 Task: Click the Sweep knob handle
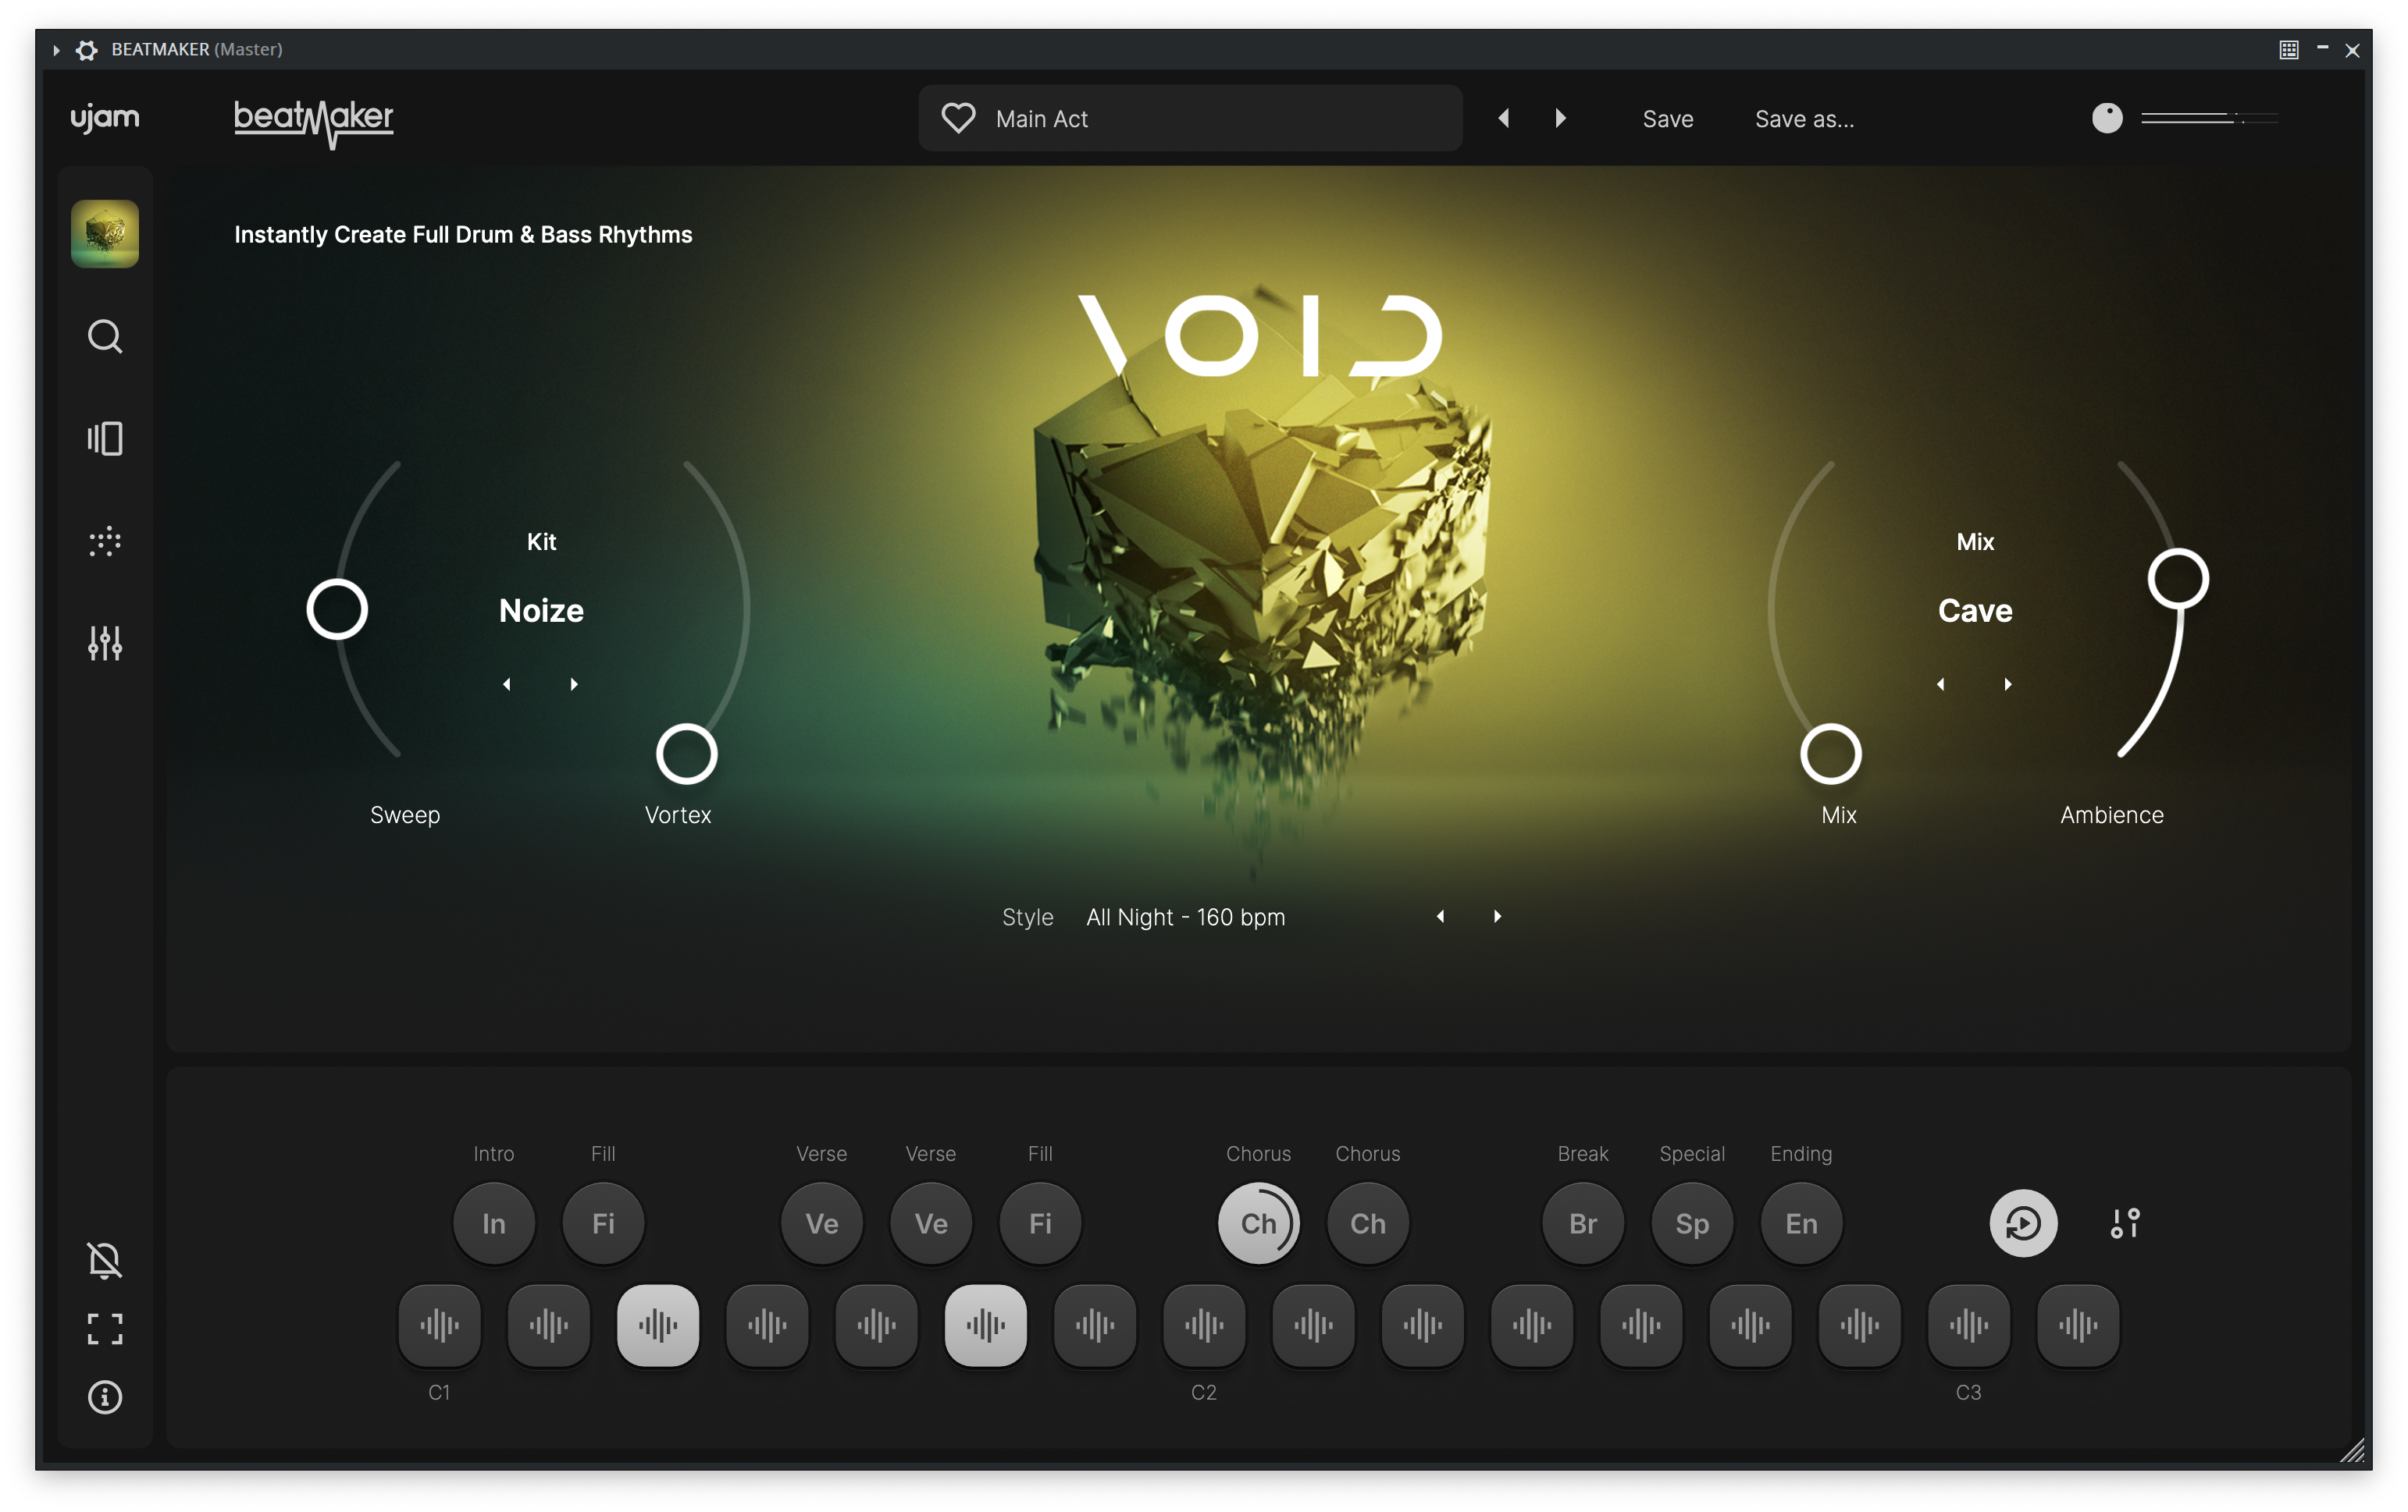point(337,609)
